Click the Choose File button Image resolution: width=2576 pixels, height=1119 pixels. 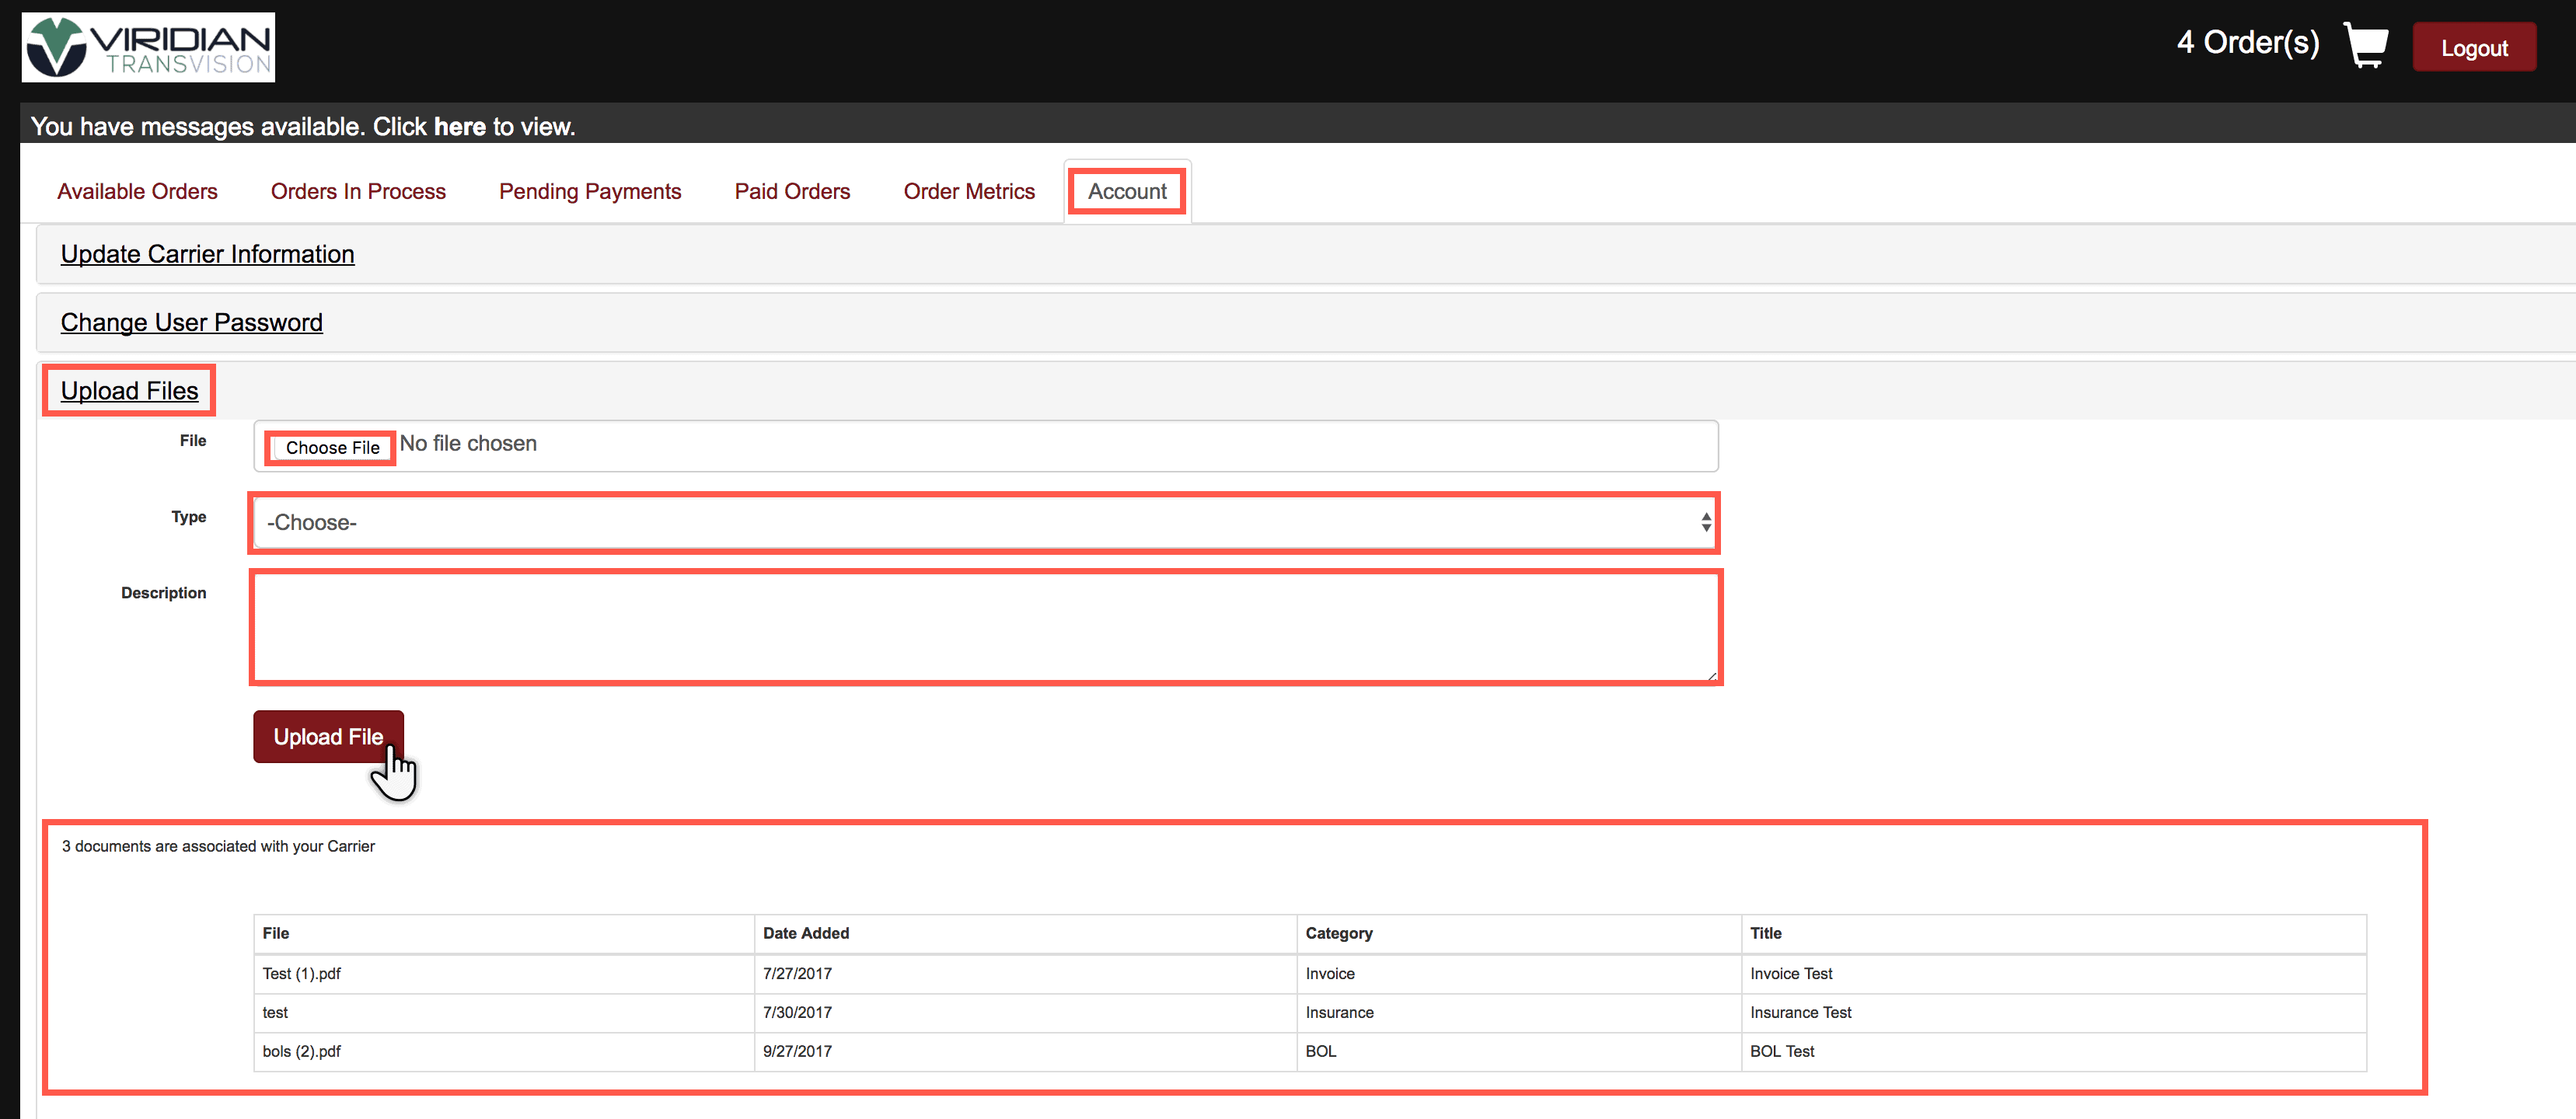coord(332,447)
